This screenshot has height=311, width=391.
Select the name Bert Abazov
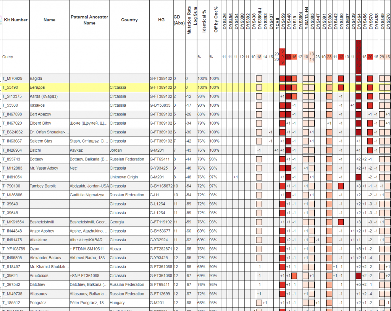41,114
